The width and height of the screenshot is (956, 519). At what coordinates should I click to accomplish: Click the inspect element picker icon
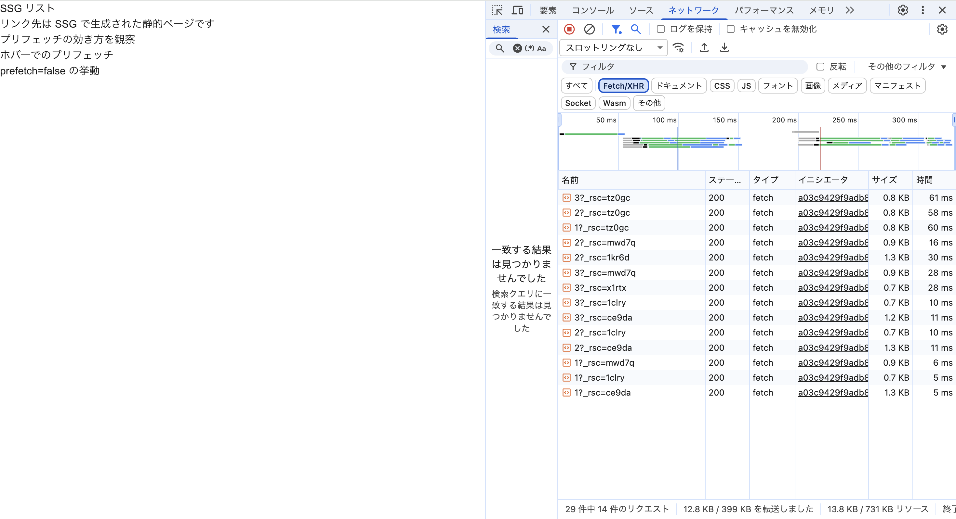[x=497, y=10]
